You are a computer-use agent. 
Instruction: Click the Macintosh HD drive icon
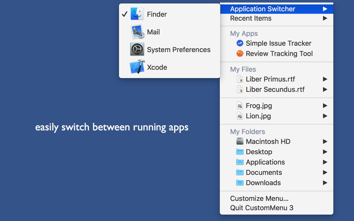coord(240,141)
